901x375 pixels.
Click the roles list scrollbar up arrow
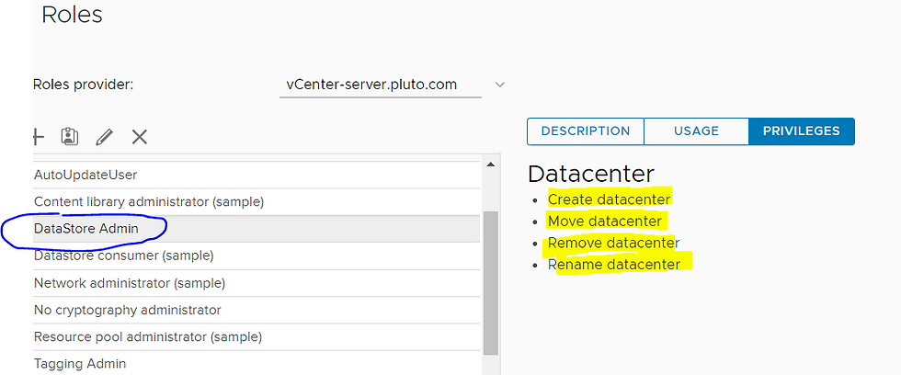tap(490, 165)
